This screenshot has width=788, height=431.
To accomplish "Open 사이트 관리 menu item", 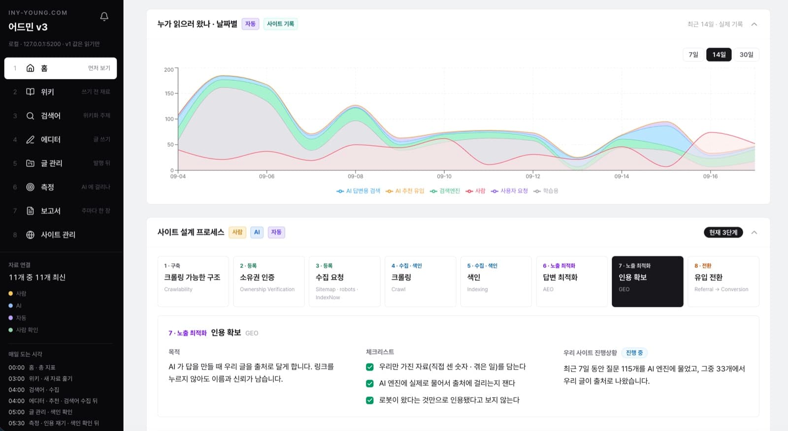I will [61, 235].
